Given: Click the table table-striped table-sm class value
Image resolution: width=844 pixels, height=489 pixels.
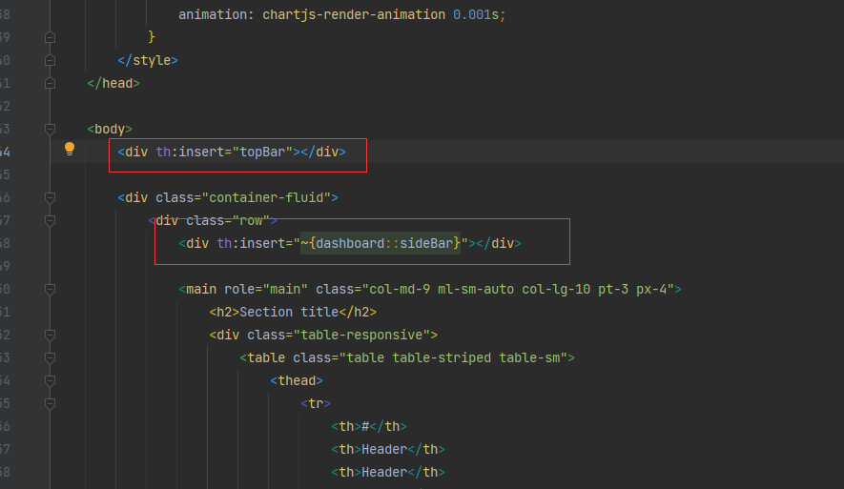Looking at the screenshot, I should (453, 357).
